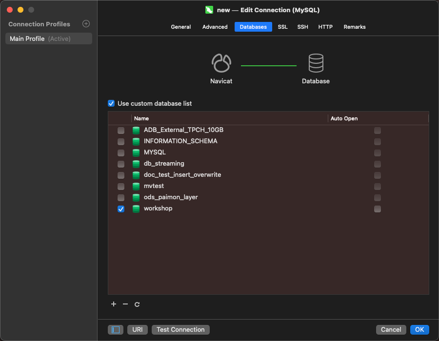Add a new connection profile
This screenshot has height=341, width=439.
(x=86, y=24)
